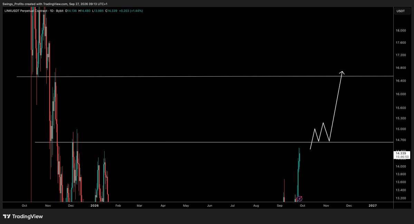The width and height of the screenshot is (414, 224).
Task: Click the 16.800 price axis label
Action: (401, 68)
